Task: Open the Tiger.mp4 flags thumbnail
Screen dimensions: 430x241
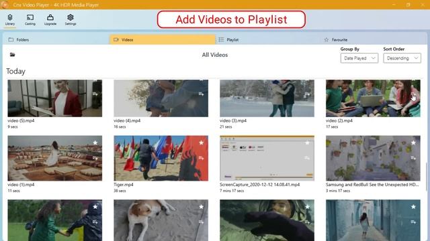Action: click(161, 158)
